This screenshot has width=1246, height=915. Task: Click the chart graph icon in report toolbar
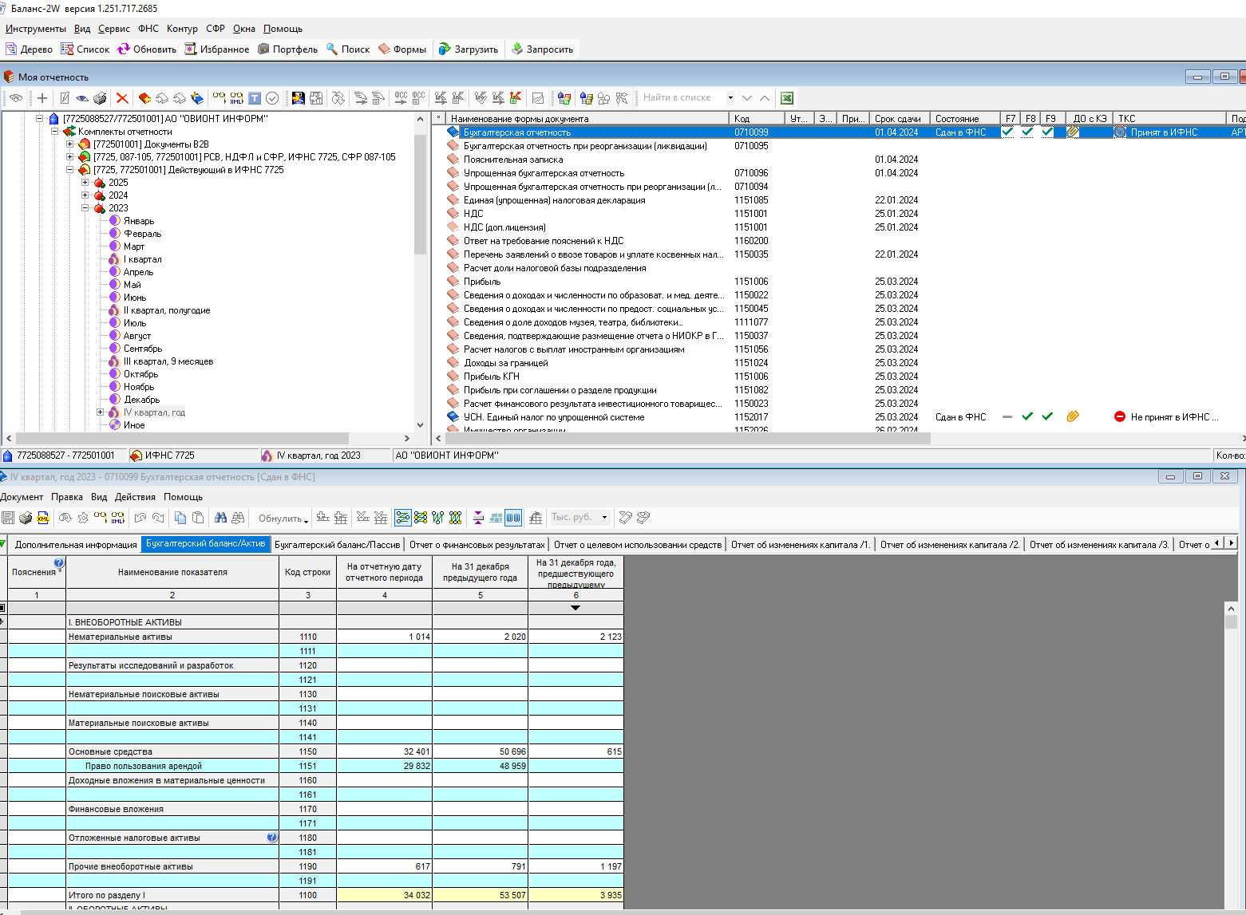pyautogui.click(x=538, y=98)
